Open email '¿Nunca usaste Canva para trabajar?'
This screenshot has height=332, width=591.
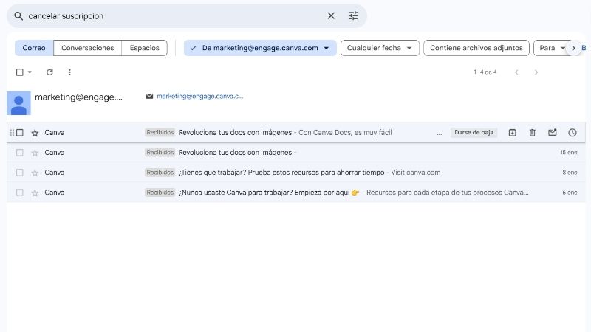pos(296,193)
